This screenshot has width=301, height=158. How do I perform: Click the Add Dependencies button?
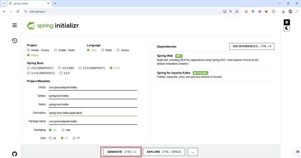coord(252,46)
